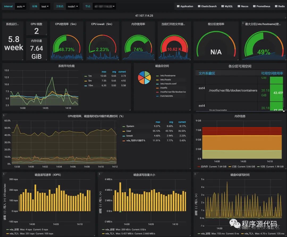Screen dimensions: 287x237
Task: Open the 节点 dropdown with blurred value
Action: click(x=104, y=6)
